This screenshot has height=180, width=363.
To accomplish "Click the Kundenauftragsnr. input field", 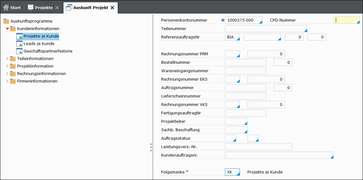I will click(x=279, y=155).
